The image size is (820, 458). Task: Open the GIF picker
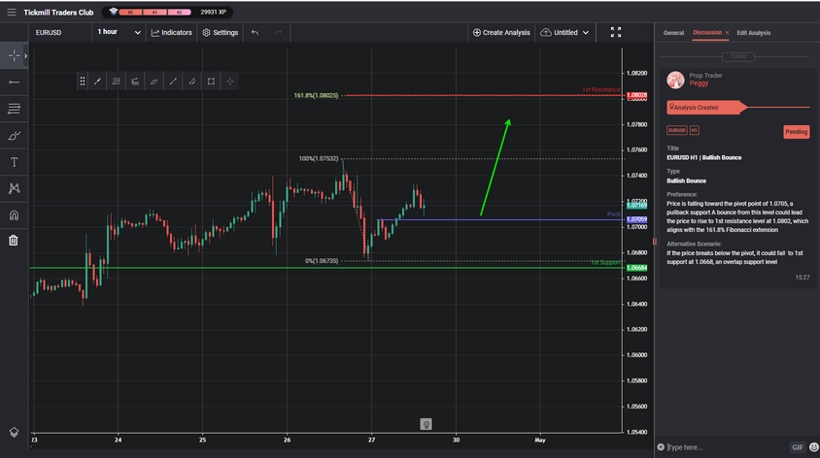click(x=797, y=447)
